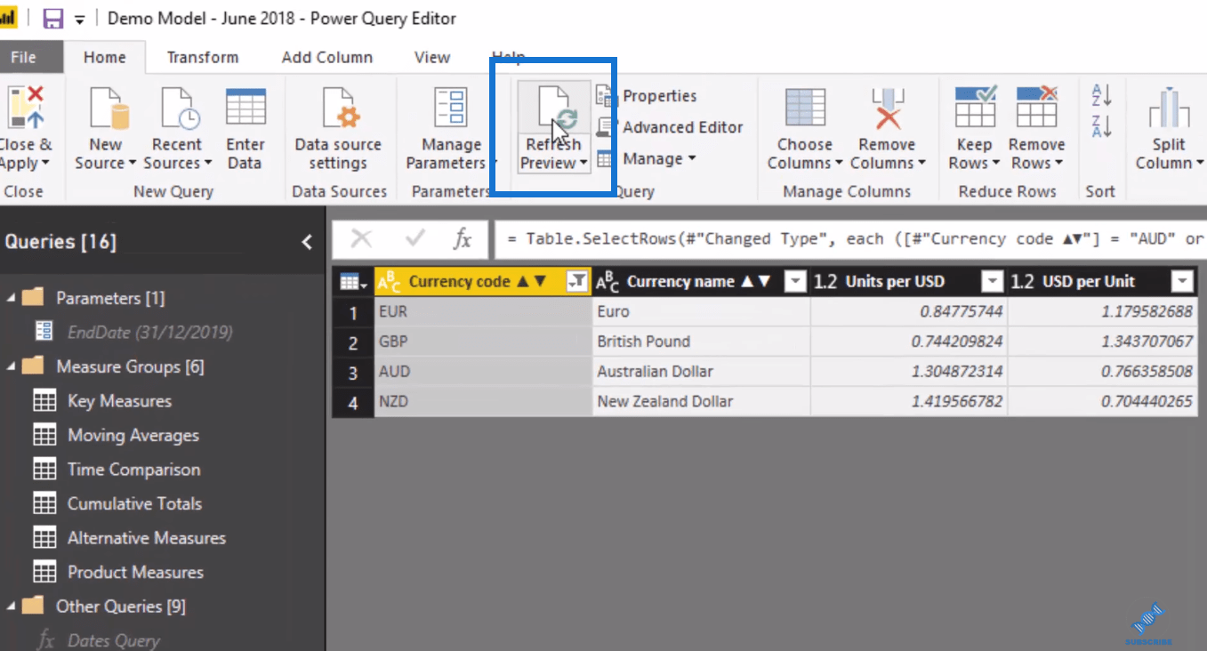Open the Manage query dropdown
Screen dimensions: 1207x651
pyautogui.click(x=647, y=158)
